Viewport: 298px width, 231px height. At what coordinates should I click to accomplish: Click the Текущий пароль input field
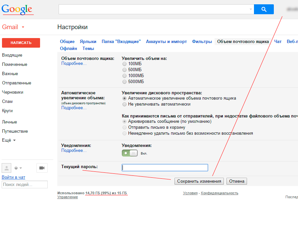[165, 167]
